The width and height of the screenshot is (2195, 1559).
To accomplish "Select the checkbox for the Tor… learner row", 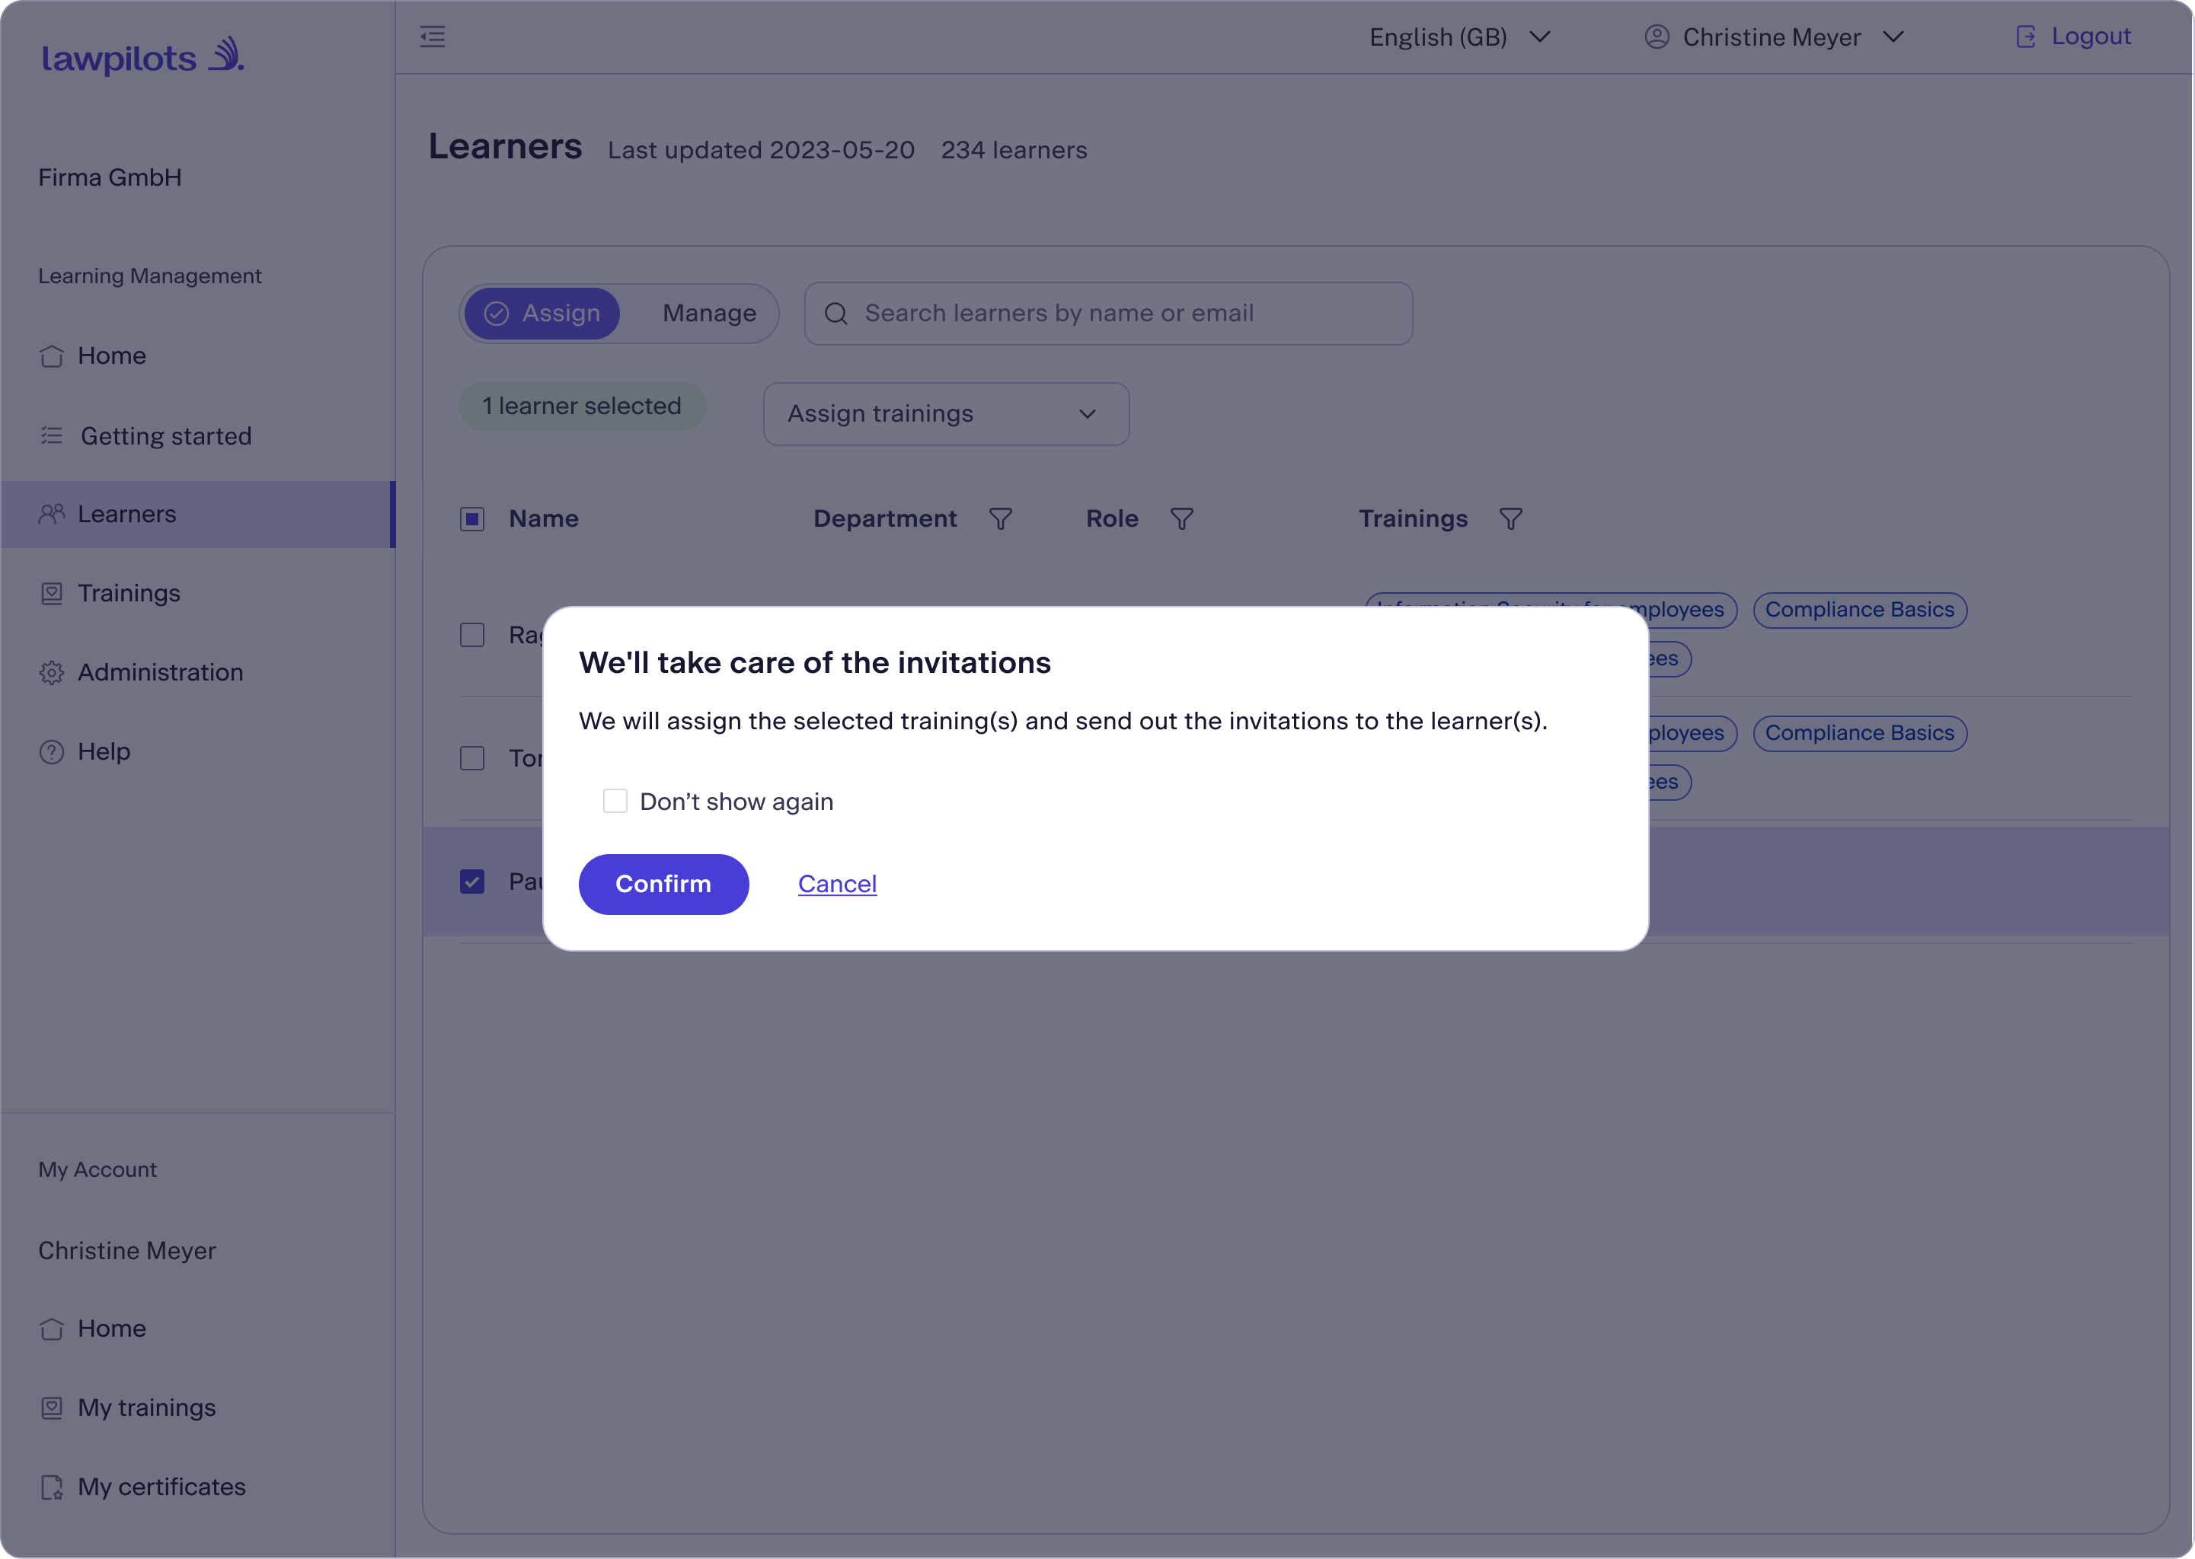I will point(472,758).
